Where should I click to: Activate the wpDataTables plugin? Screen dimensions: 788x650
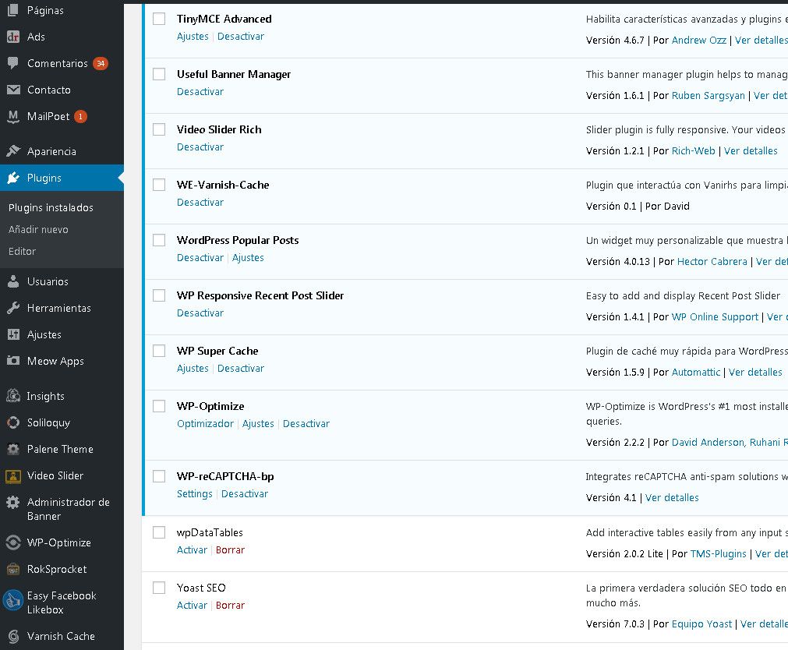192,549
